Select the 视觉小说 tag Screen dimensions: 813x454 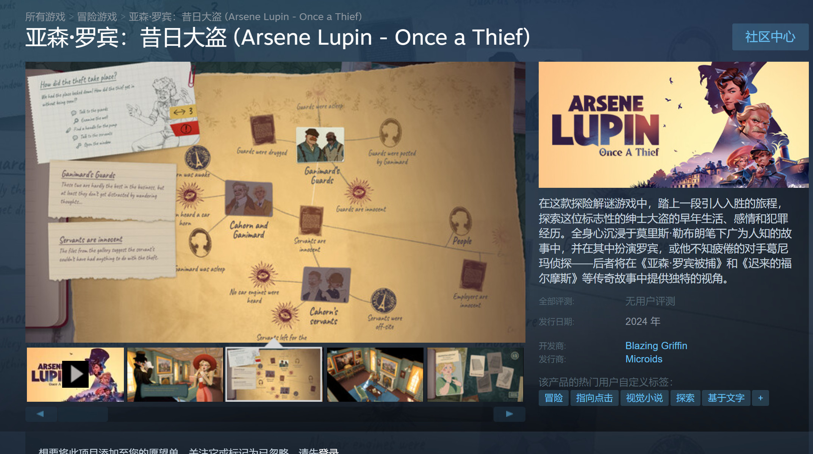(644, 398)
